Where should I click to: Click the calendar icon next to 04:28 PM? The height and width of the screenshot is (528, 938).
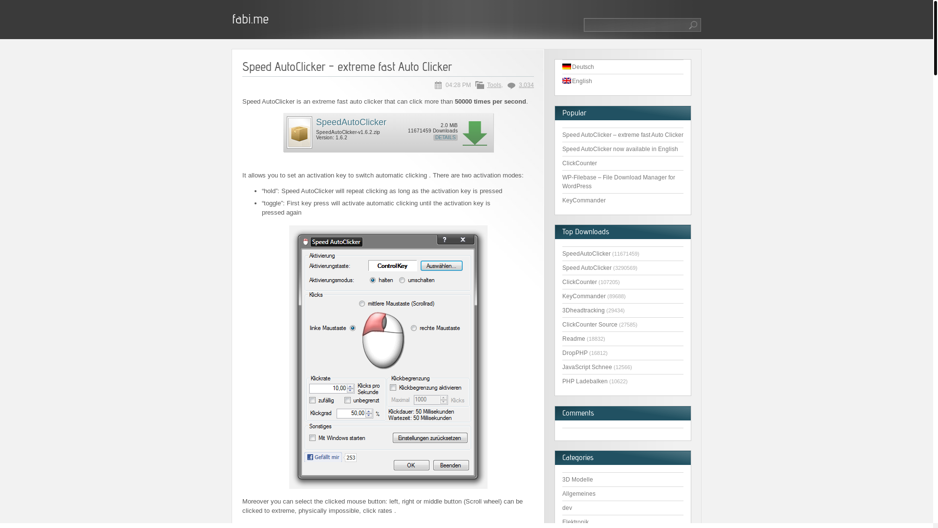pyautogui.click(x=438, y=86)
